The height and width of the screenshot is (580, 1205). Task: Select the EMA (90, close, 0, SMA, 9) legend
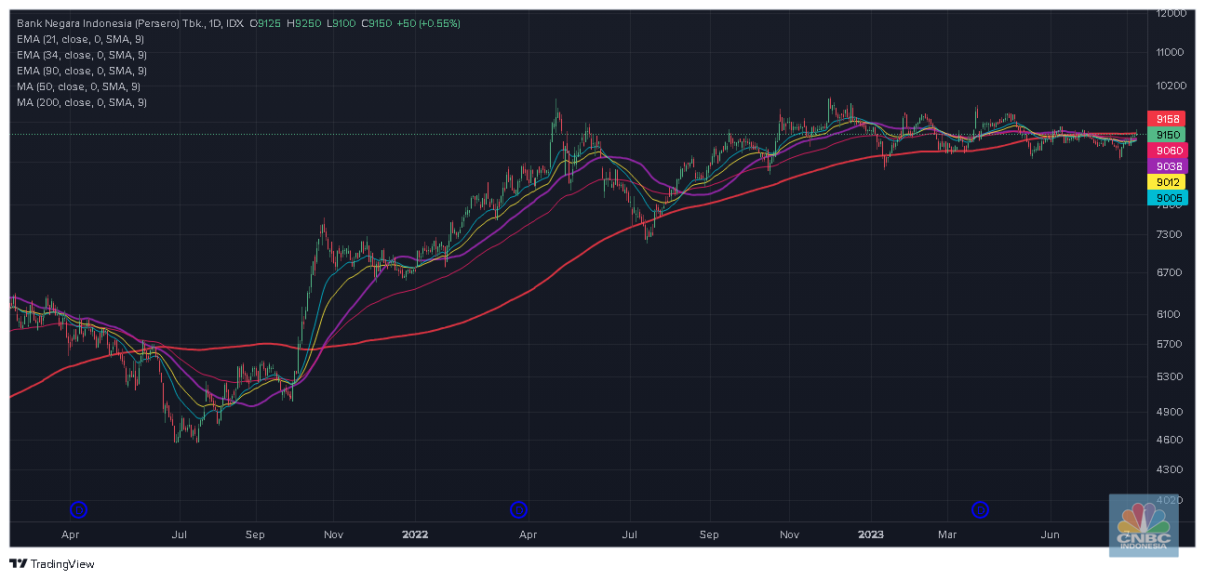82,71
